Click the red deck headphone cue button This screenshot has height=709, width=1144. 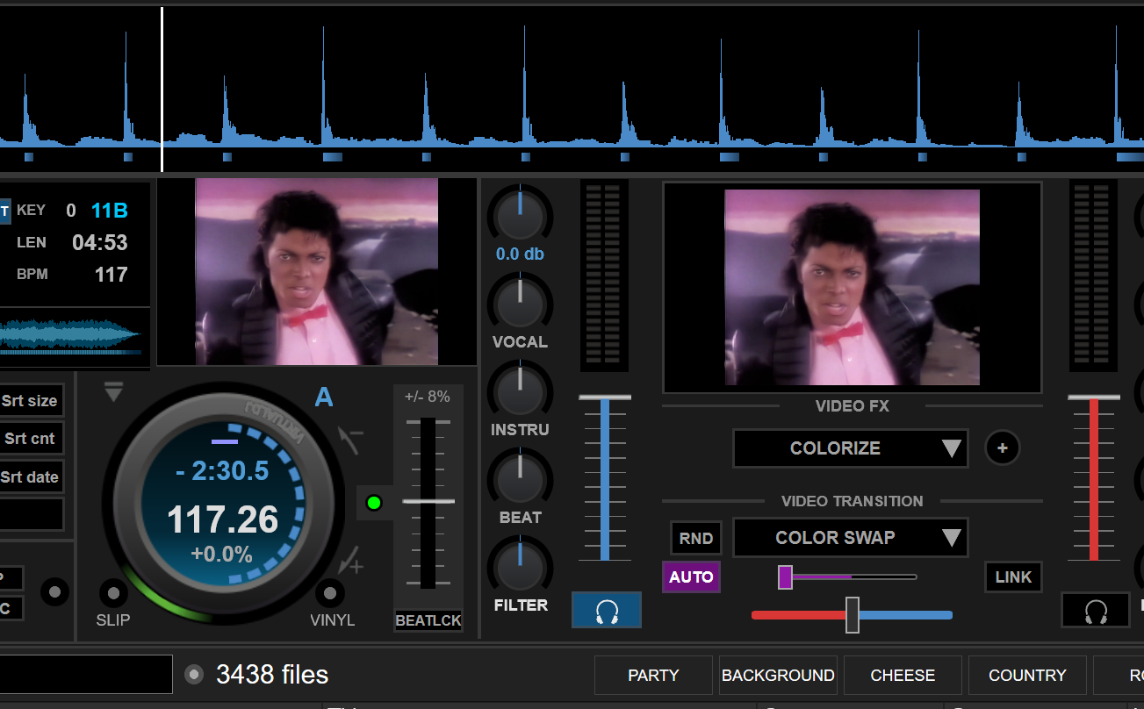click(x=1095, y=610)
